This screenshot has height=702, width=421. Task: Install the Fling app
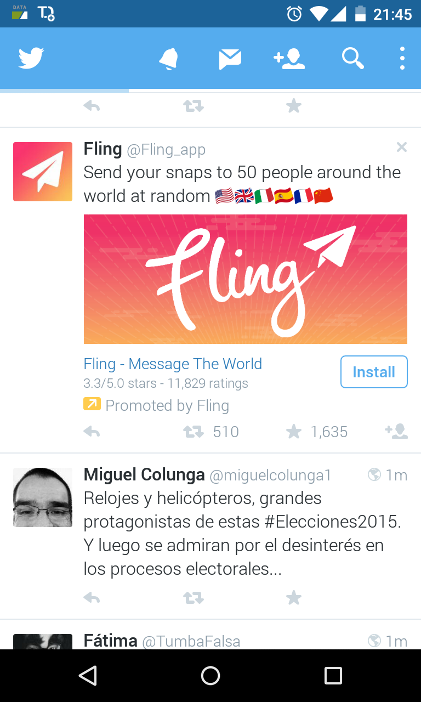374,372
